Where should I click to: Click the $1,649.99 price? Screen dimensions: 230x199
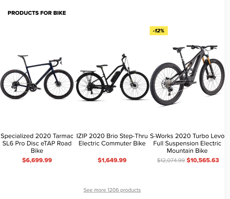tap(112, 160)
